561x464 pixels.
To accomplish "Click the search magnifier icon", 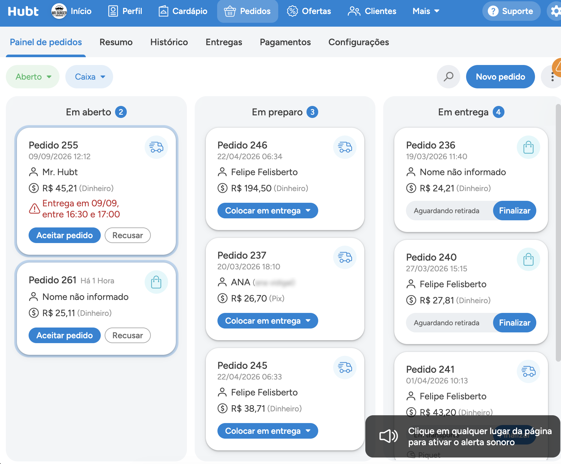I will [x=449, y=77].
